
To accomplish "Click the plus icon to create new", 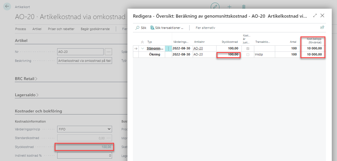I will [229, 6].
